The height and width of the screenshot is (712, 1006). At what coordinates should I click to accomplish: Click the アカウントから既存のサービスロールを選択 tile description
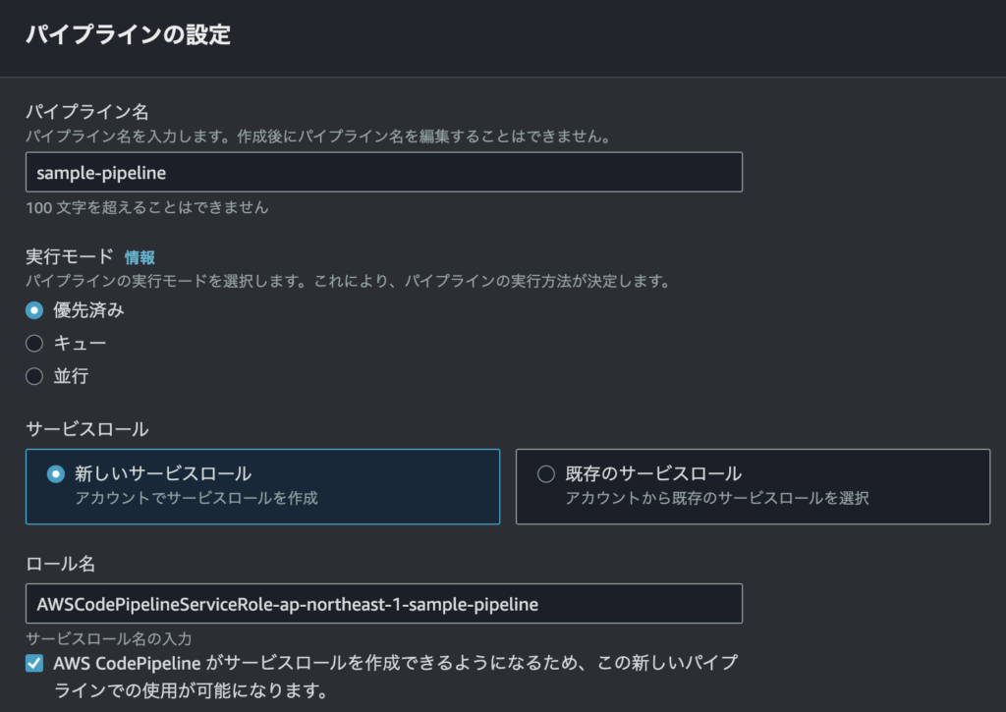[x=716, y=498]
